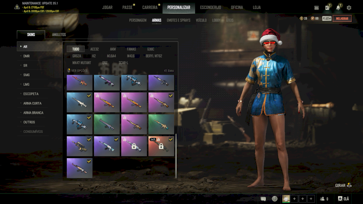The height and width of the screenshot is (204, 363).
Task: Click the skin grid vertical scrollbar
Action: [176, 155]
